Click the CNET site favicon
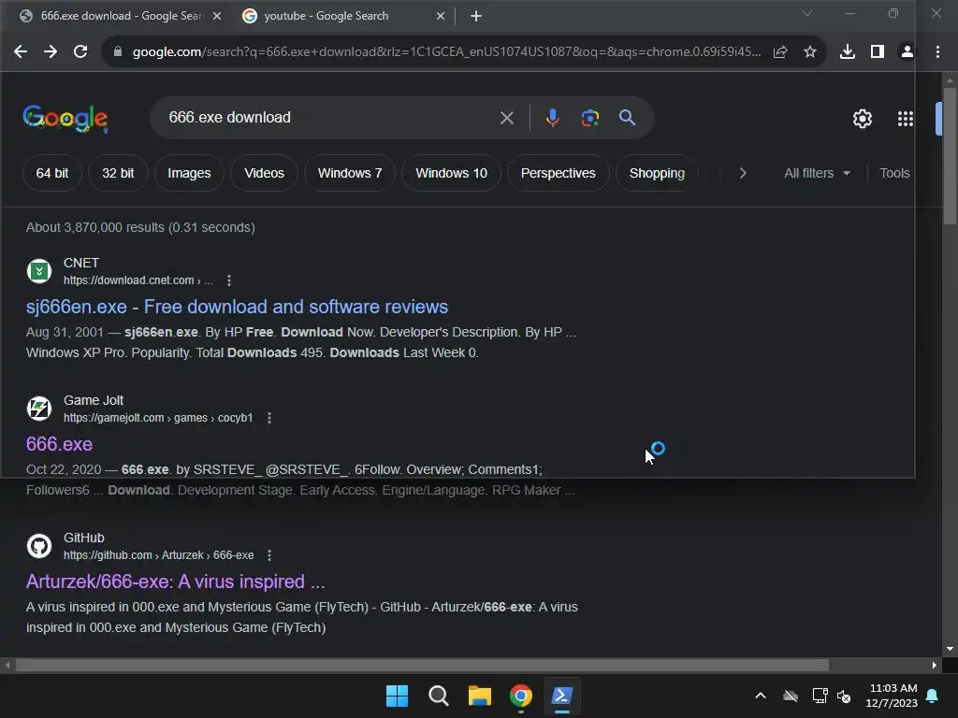The width and height of the screenshot is (958, 718). click(x=39, y=271)
